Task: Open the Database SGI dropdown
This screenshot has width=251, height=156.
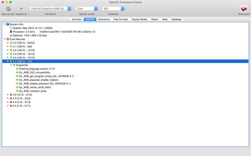Action: [x=113, y=9]
